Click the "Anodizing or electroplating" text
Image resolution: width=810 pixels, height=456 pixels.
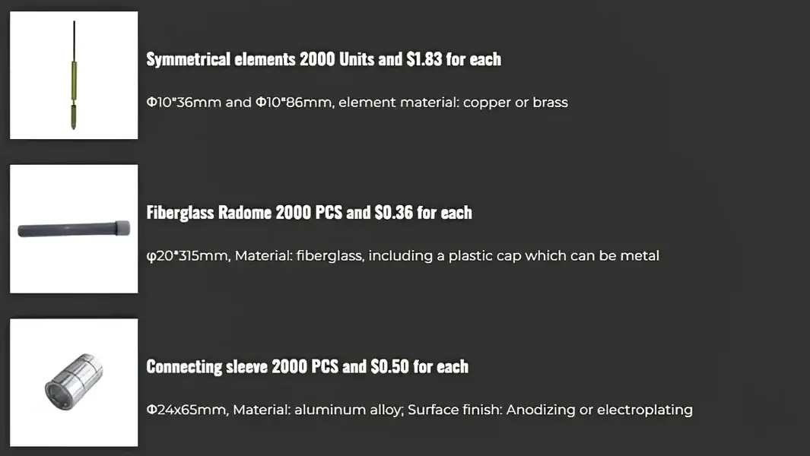tap(599, 410)
